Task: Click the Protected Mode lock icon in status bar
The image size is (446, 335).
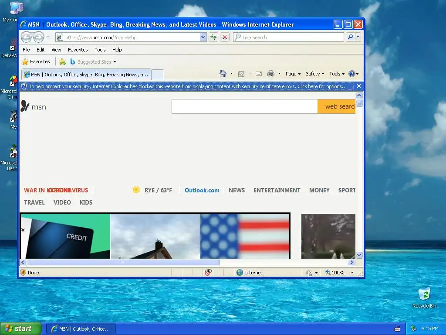Action: point(309,273)
